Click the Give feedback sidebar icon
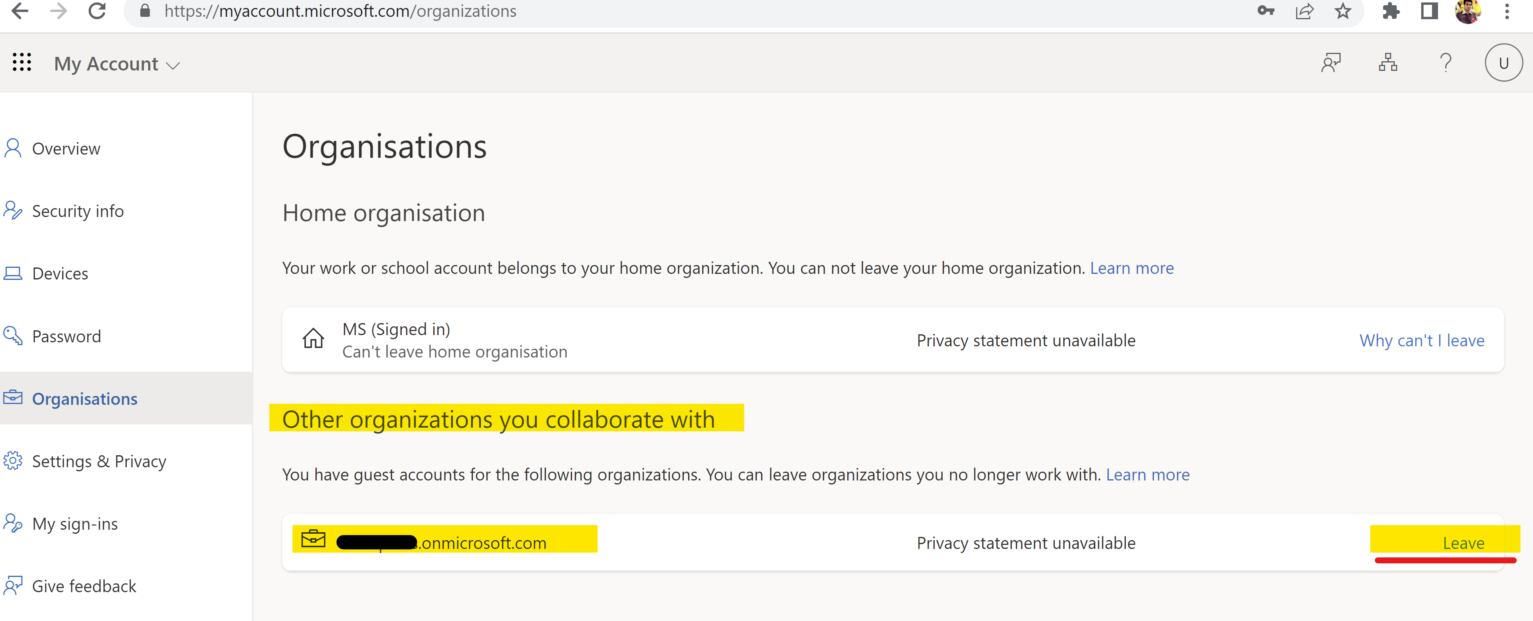 12,585
